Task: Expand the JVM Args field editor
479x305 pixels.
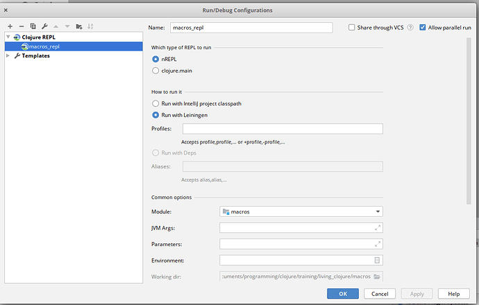Action: tap(378, 227)
